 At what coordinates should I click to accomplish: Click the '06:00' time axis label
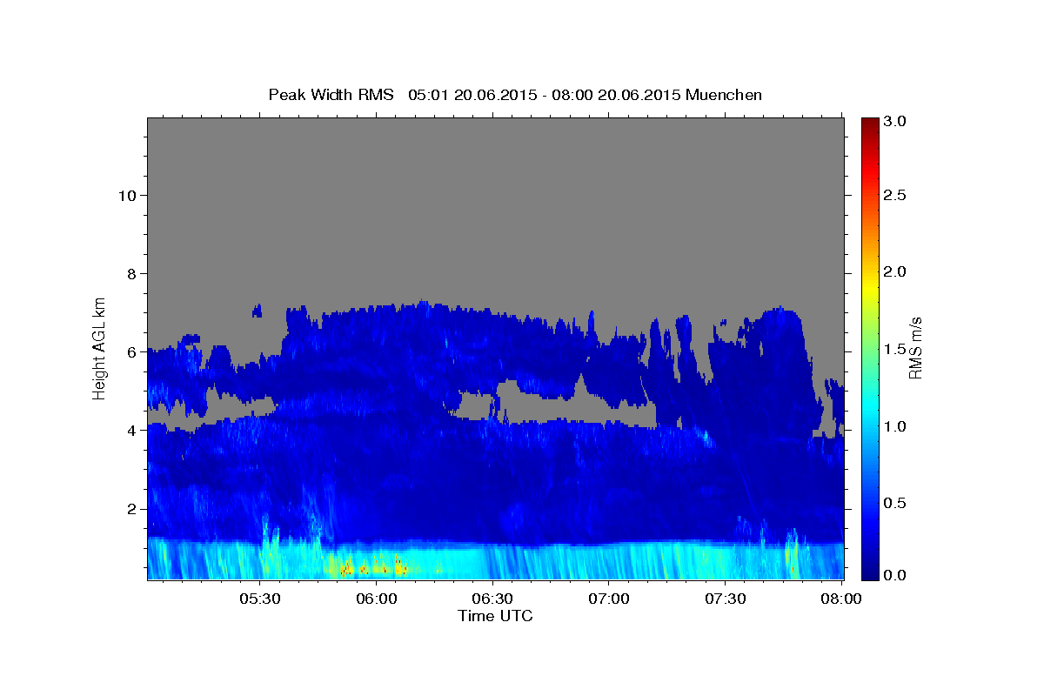(x=376, y=599)
